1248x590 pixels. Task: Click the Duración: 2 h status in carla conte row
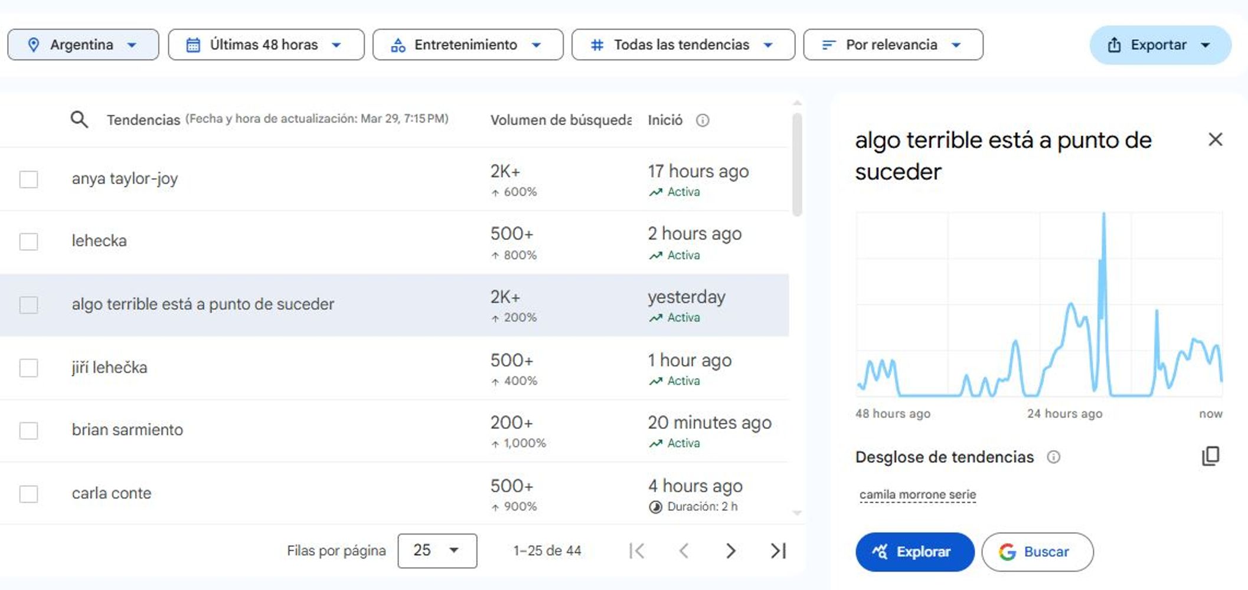693,506
